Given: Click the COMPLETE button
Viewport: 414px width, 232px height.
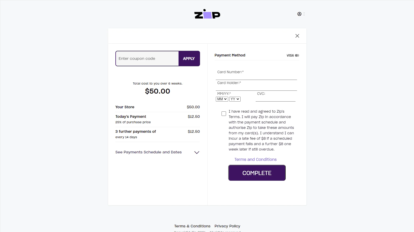Looking at the screenshot, I should coord(257,173).
